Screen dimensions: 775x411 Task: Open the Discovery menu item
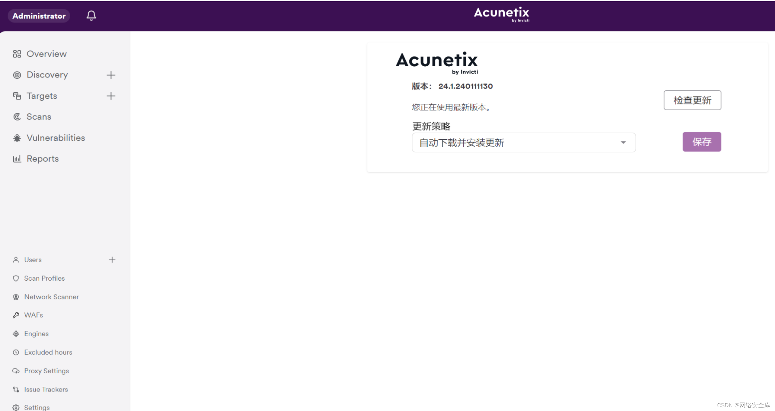[x=47, y=75]
